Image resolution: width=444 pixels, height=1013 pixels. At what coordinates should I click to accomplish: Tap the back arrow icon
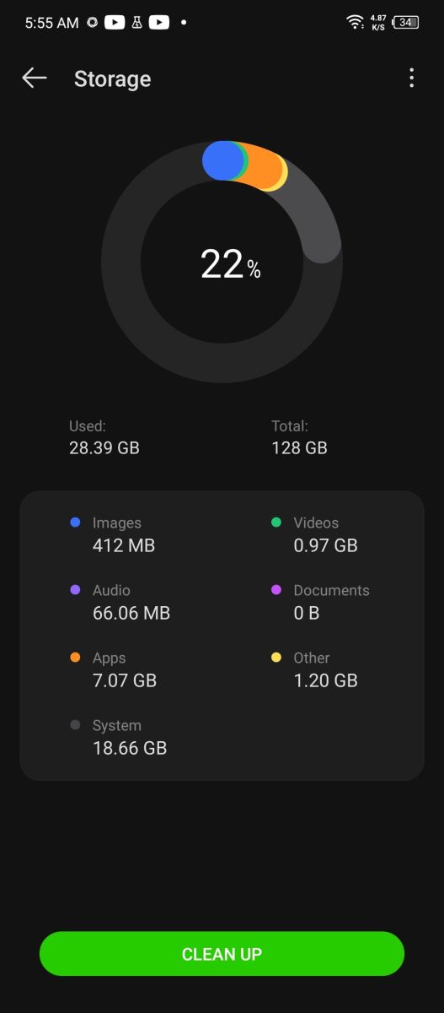35,79
